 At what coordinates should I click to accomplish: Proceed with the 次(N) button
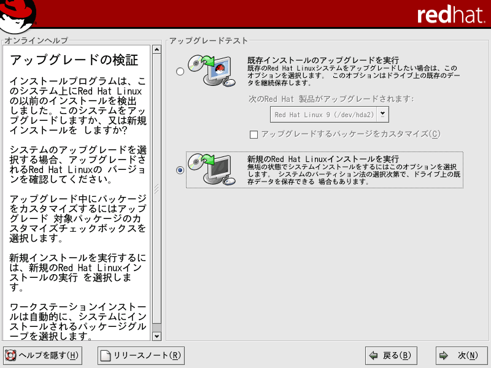click(x=462, y=356)
